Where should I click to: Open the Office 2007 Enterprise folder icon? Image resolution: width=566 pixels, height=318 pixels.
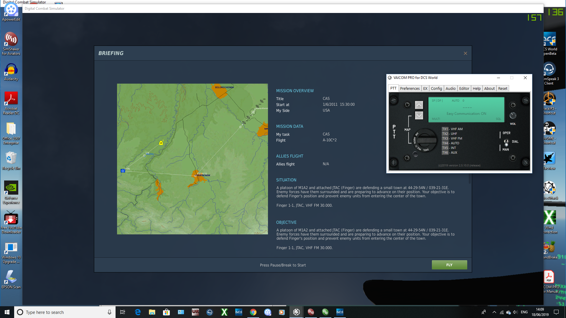click(11, 133)
